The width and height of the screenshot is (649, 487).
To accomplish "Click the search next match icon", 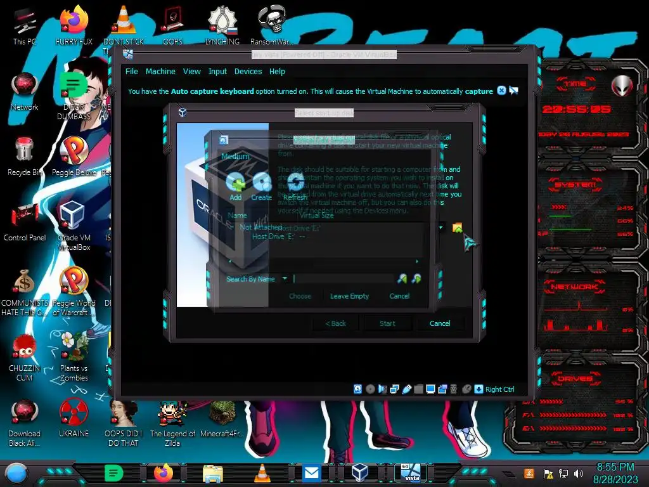I will [416, 279].
